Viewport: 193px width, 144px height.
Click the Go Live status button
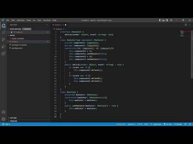pyautogui.click(x=168, y=124)
